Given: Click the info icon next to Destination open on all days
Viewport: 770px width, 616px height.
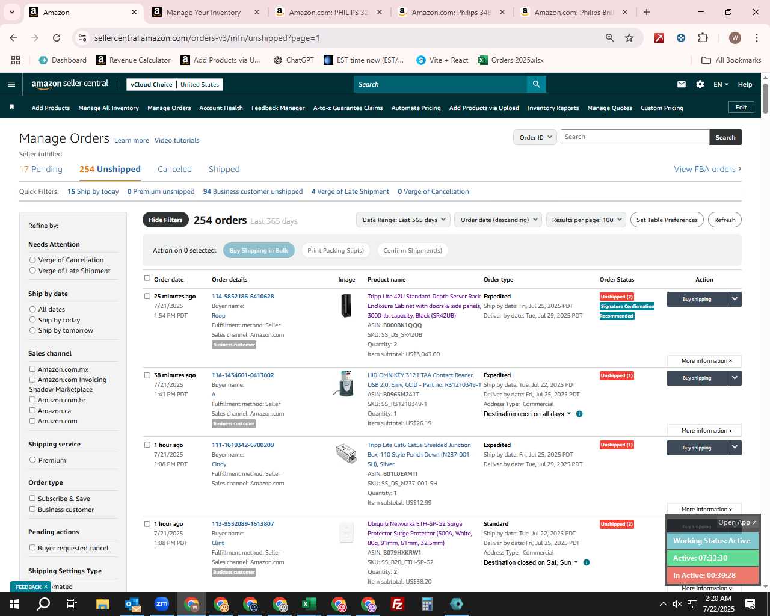Looking at the screenshot, I should tap(579, 414).
